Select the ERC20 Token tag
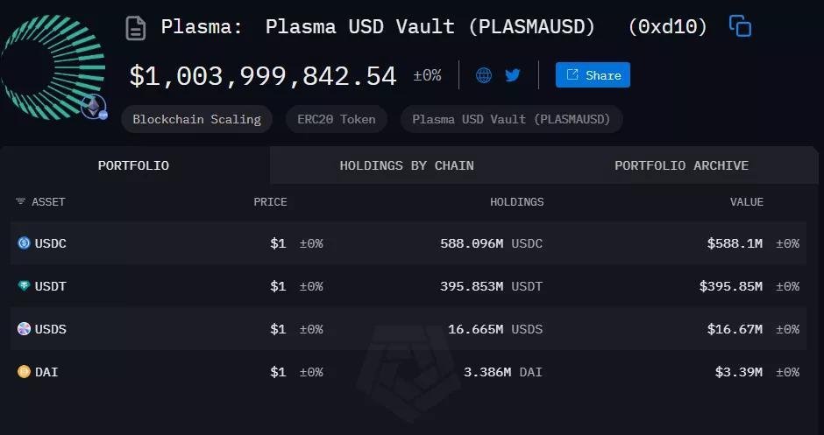 [336, 119]
